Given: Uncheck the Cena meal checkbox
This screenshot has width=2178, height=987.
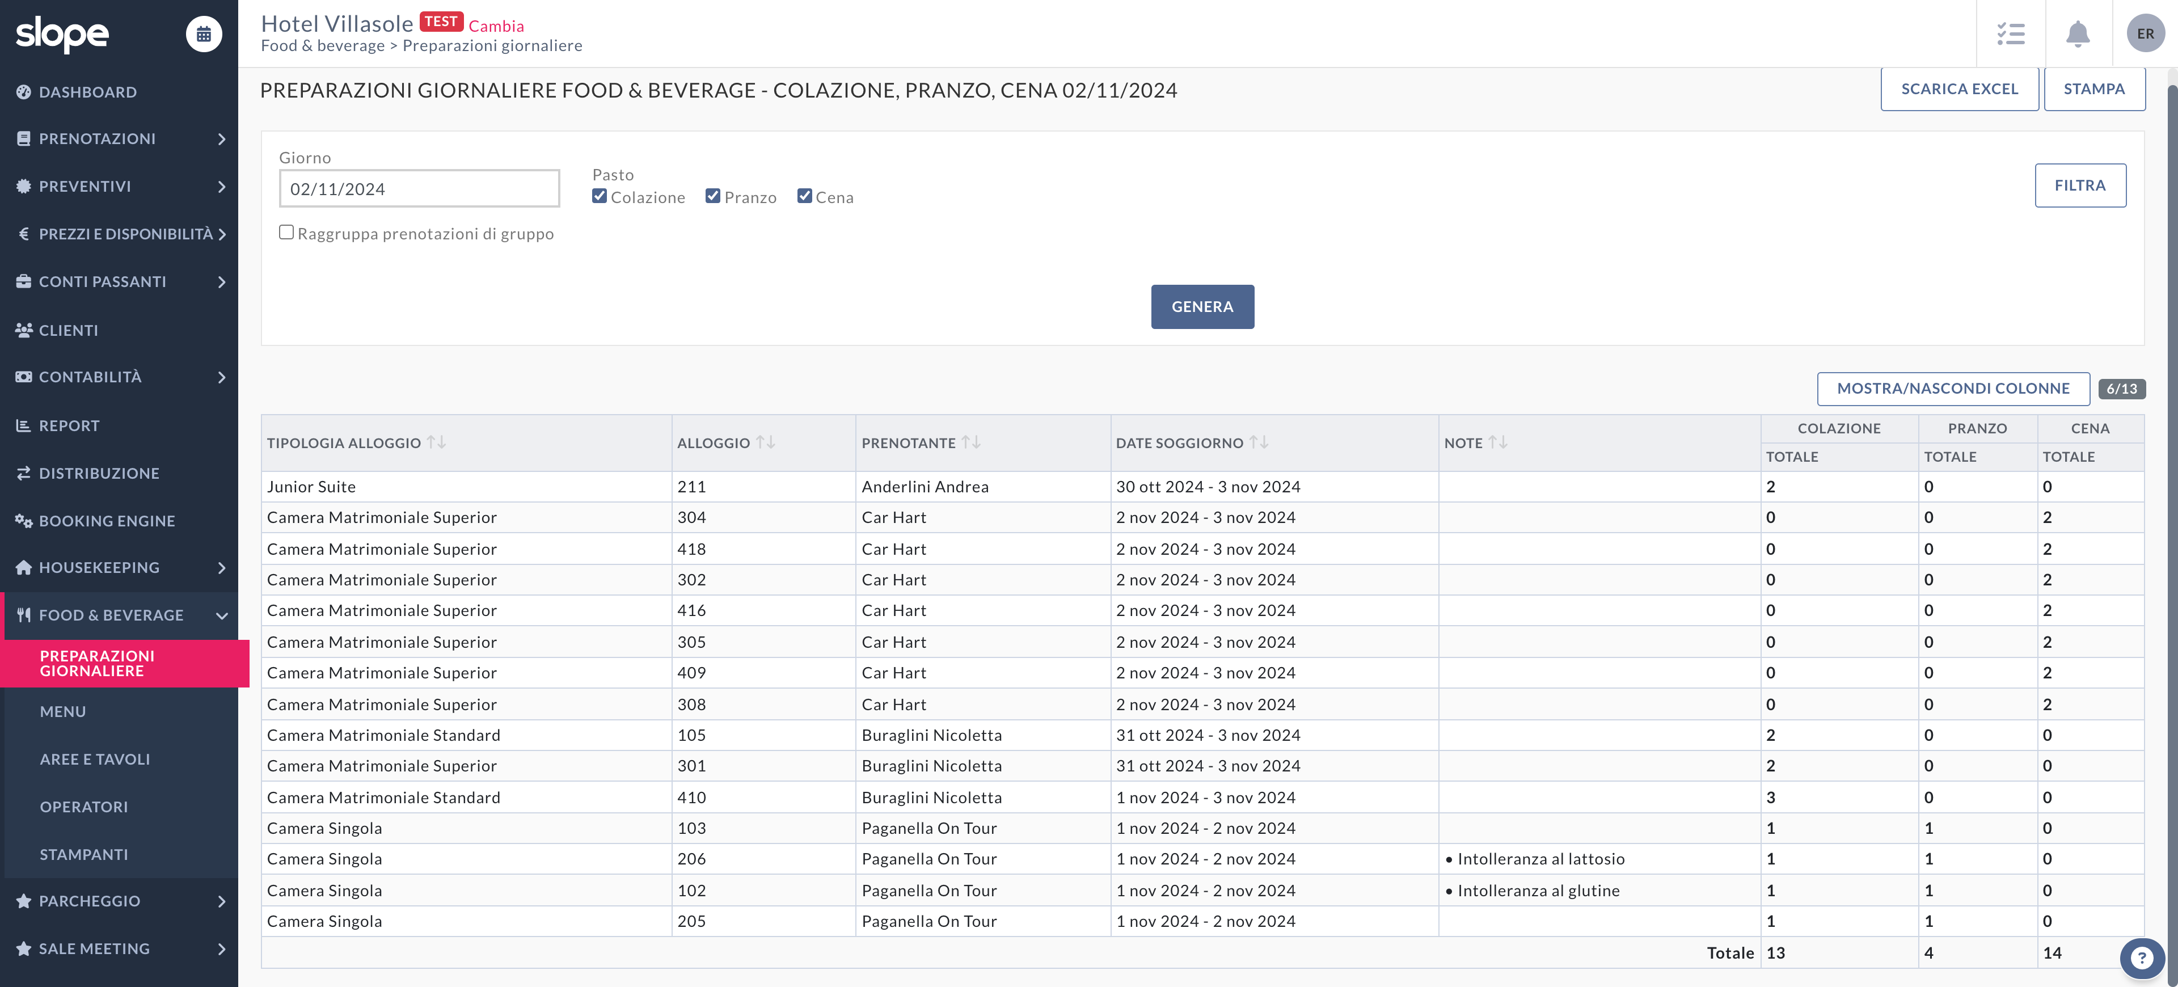Looking at the screenshot, I should [805, 196].
